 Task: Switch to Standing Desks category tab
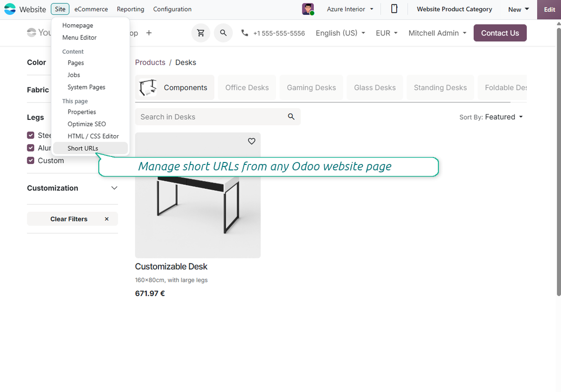point(440,88)
